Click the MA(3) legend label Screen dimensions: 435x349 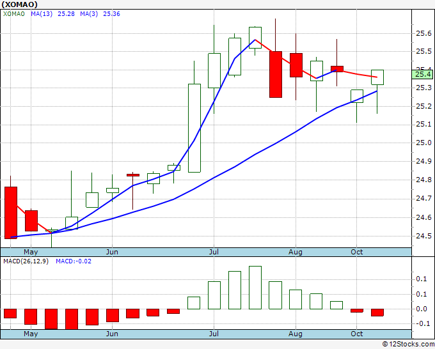[x=89, y=14]
